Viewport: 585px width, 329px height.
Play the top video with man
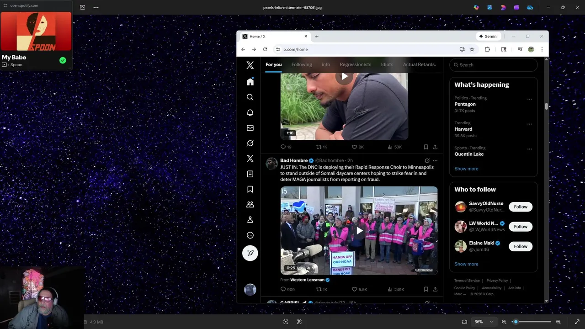coord(344,77)
